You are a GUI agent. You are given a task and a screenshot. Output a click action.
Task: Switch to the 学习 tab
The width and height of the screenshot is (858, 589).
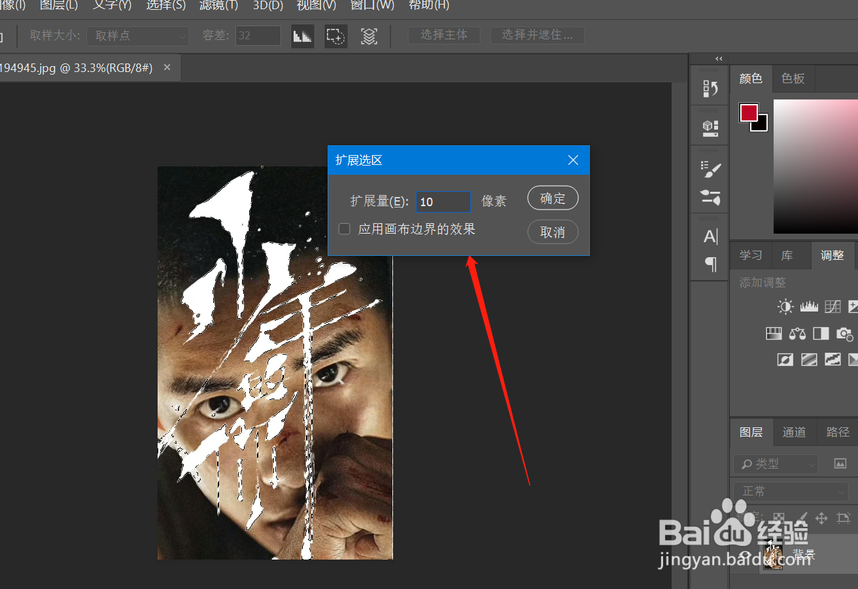(x=751, y=255)
